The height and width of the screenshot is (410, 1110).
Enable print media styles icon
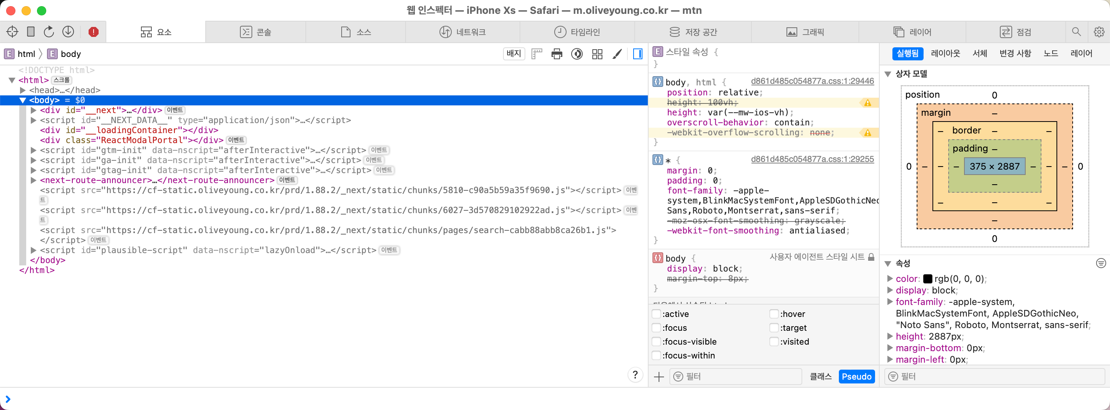click(x=557, y=54)
